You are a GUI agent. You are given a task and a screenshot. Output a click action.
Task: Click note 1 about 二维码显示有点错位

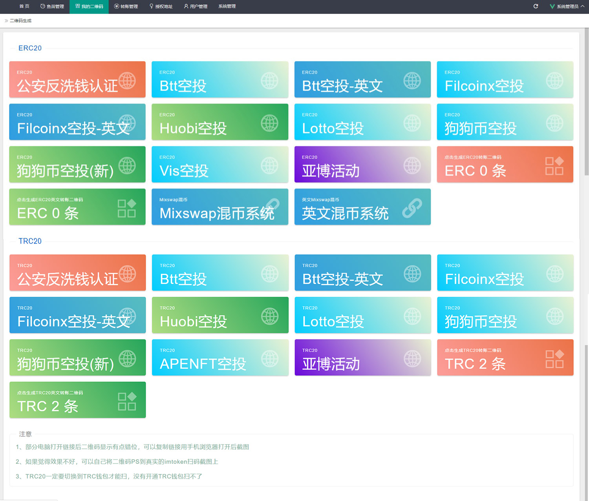click(x=132, y=447)
